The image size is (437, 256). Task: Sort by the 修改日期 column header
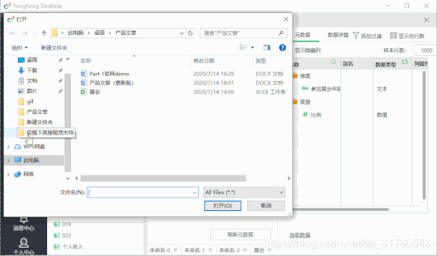point(203,61)
